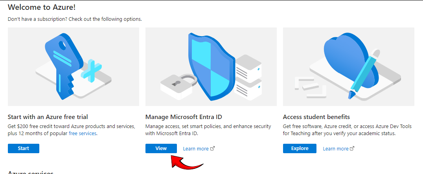The height and width of the screenshot is (174, 423).
Task: Click external link icon beside student Learn more
Action: coord(352,148)
